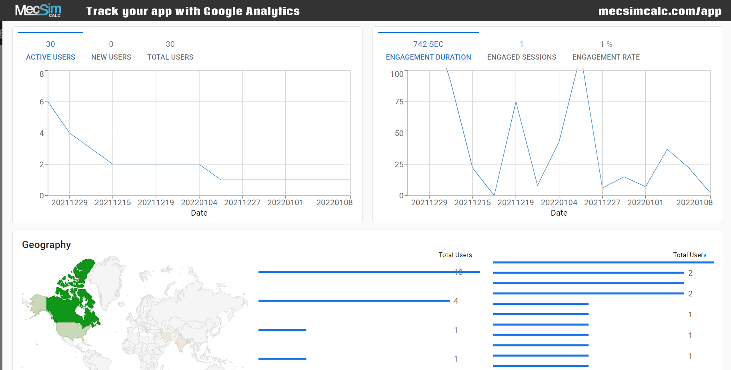The image size is (731, 370).
Task: Click date label 20220104 in active users chart
Action: point(199,202)
